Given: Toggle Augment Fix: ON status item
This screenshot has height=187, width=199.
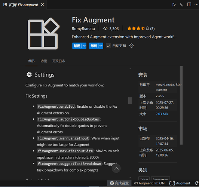Looking at the screenshot, I should (x=149, y=183).
